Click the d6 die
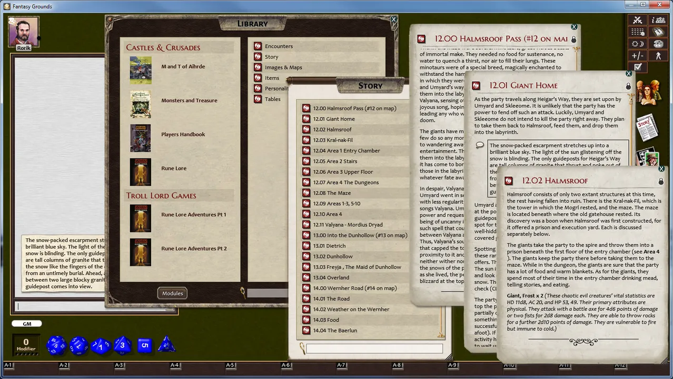The width and height of the screenshot is (673, 379). pyautogui.click(x=144, y=345)
